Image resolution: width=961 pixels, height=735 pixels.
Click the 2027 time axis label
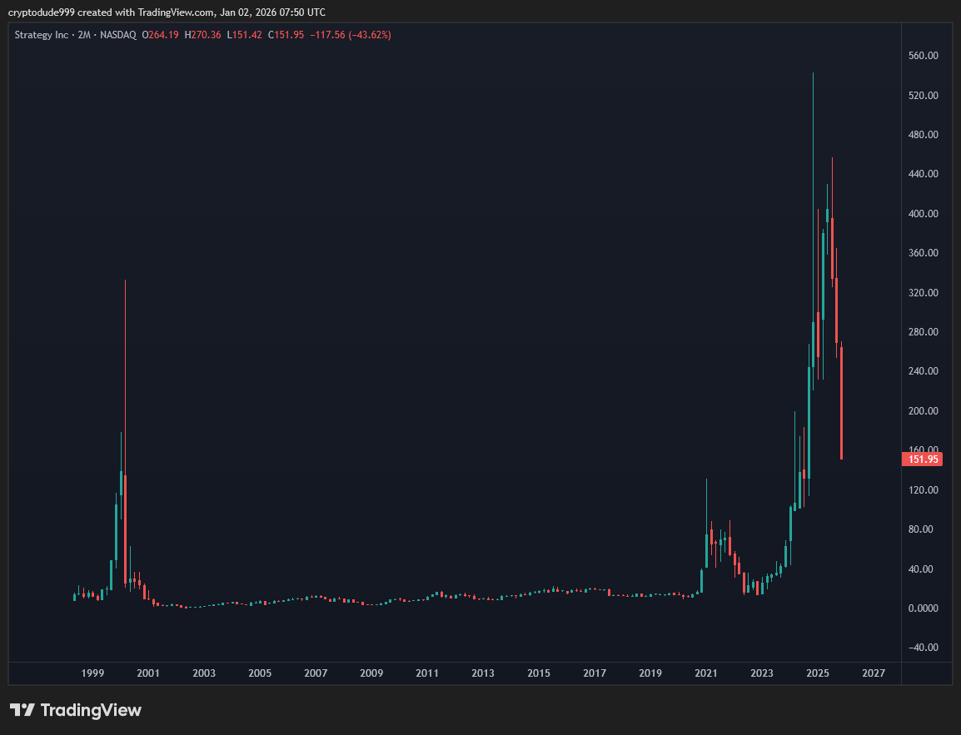874,673
